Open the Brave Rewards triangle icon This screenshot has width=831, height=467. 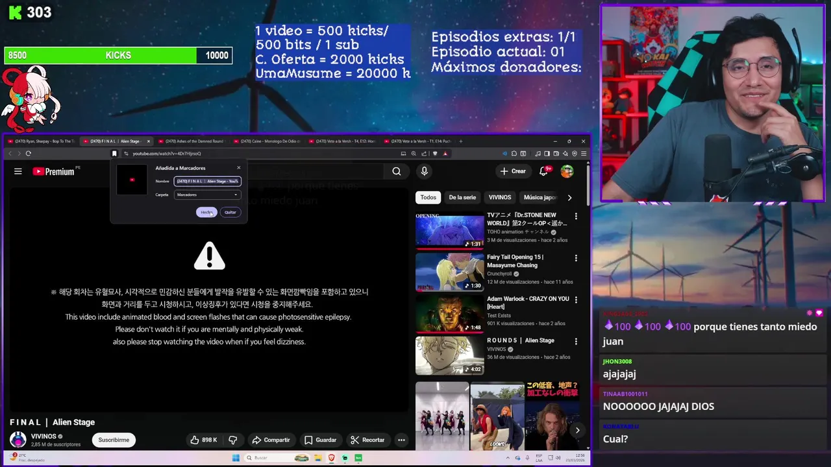(445, 154)
